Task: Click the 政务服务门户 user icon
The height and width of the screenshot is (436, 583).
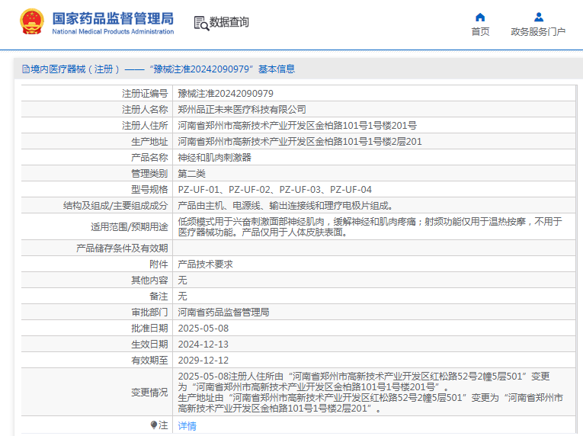Action: [538, 17]
